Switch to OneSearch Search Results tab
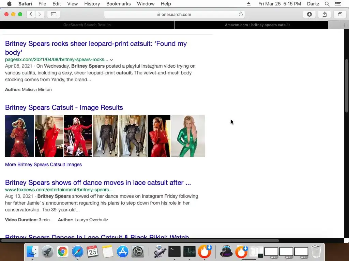This screenshot has height=261, width=349. coord(87,25)
